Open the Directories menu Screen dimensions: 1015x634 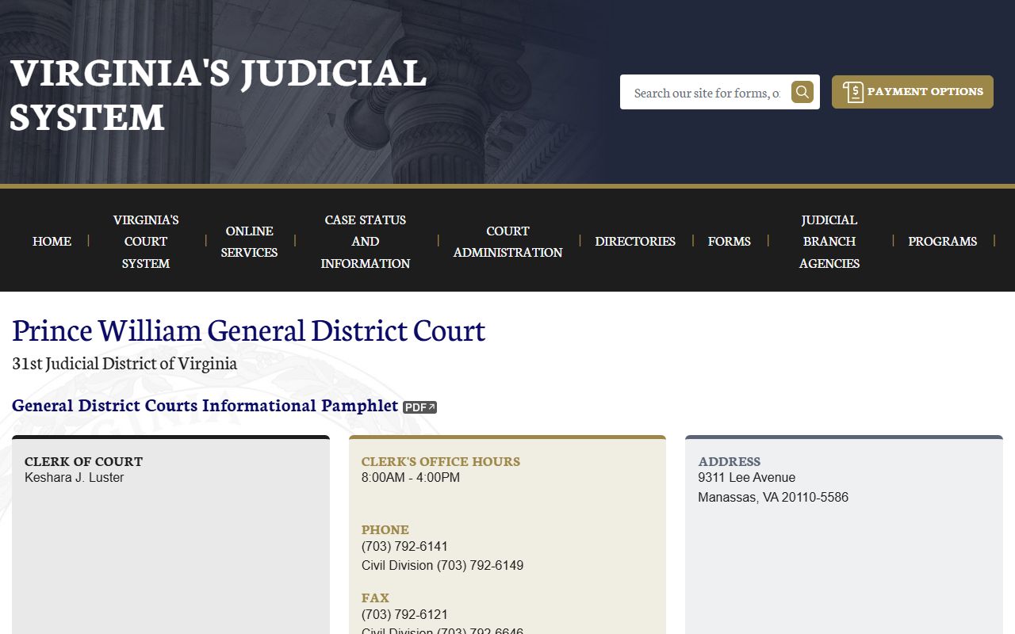(635, 241)
